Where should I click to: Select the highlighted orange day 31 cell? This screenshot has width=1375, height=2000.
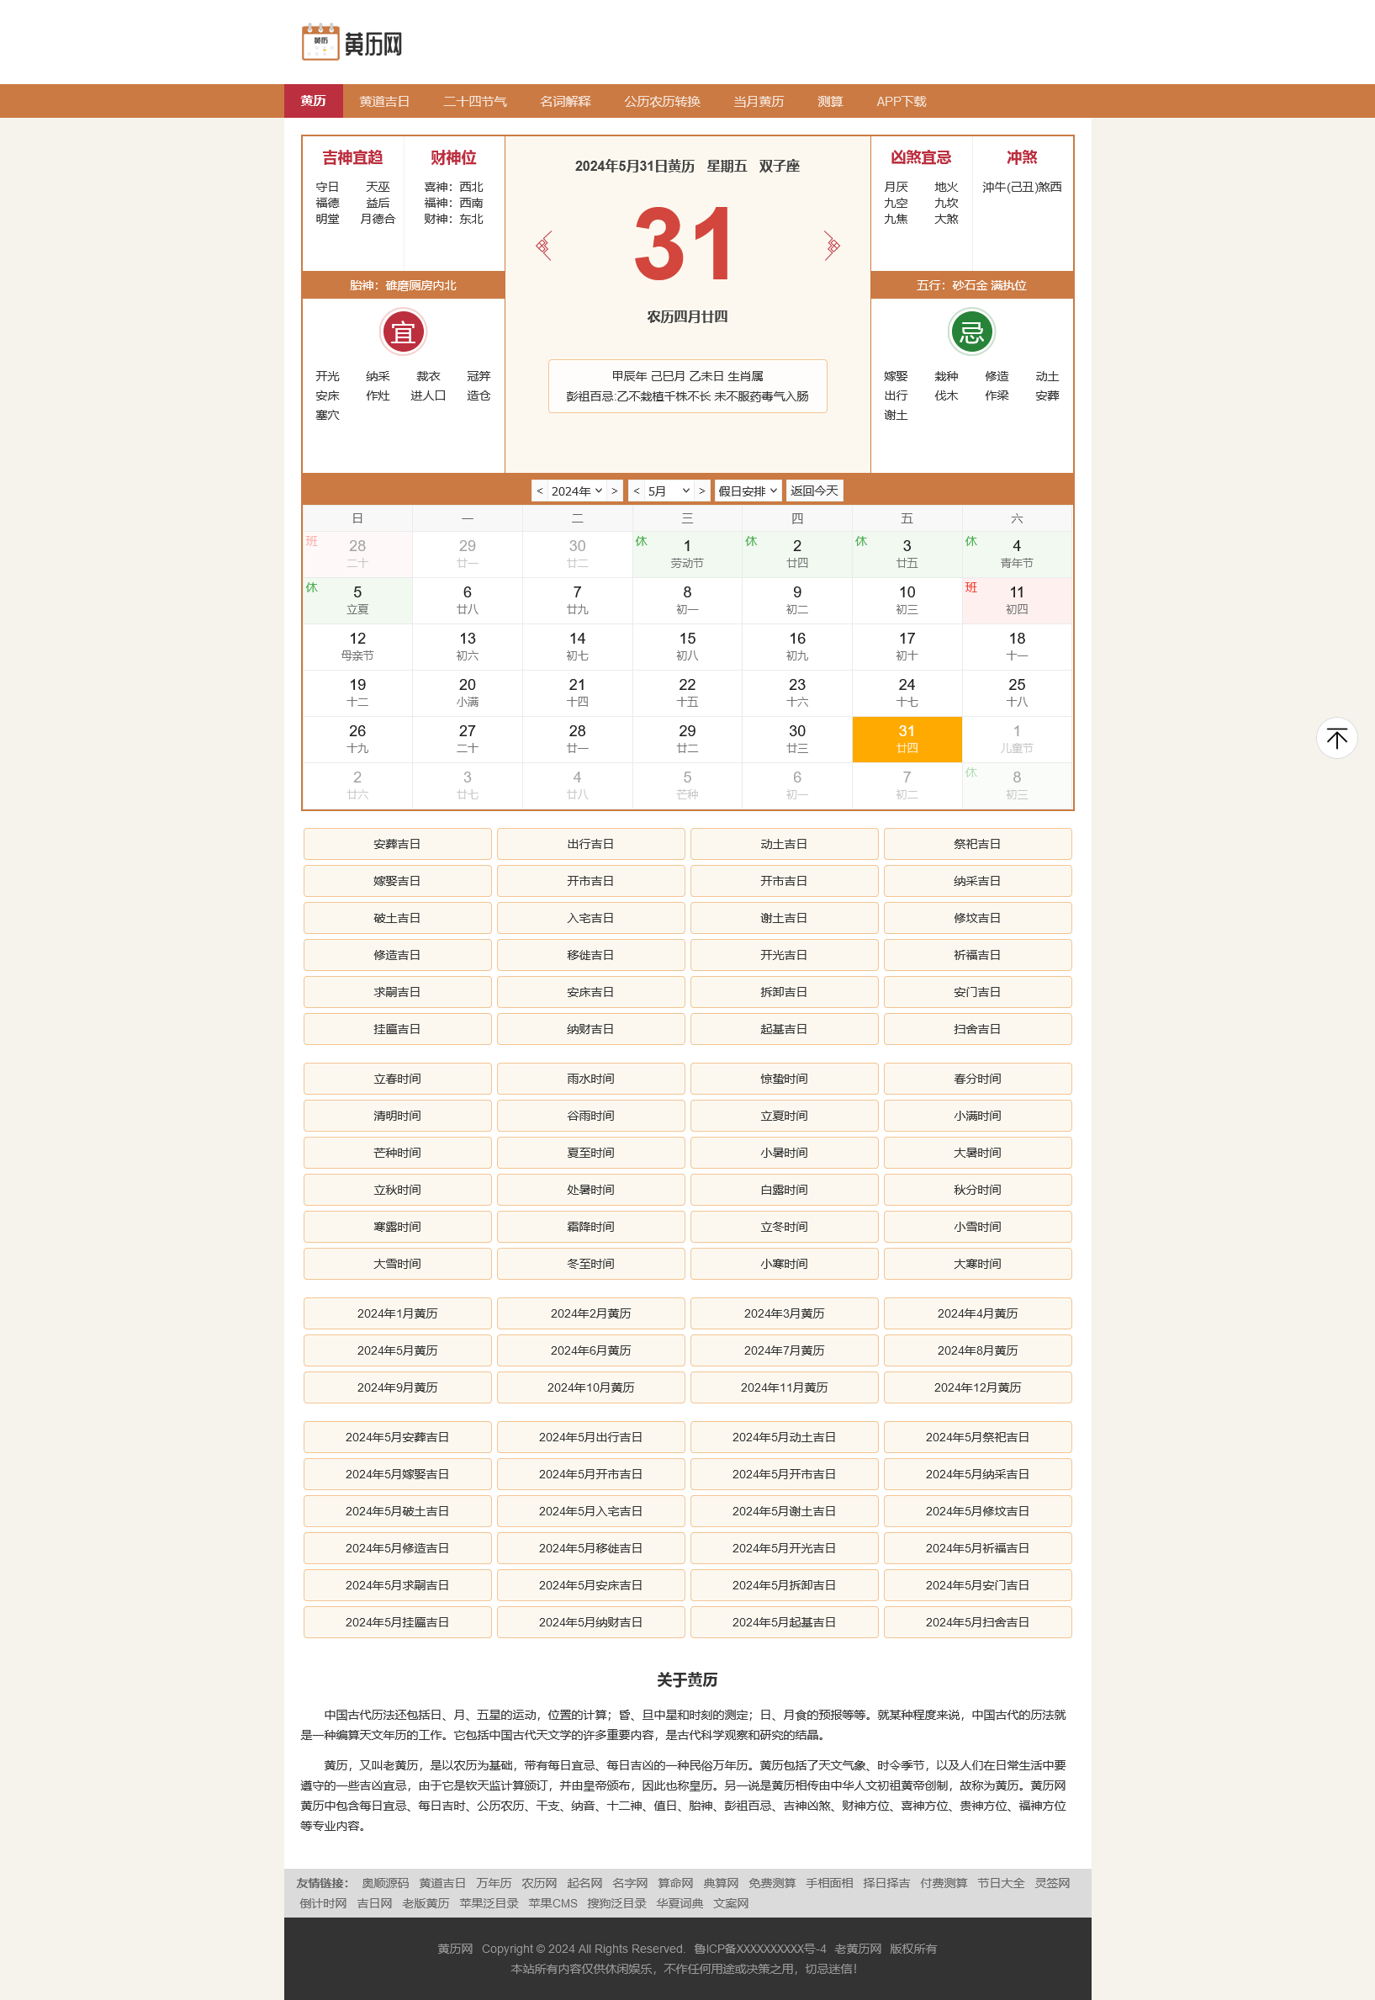pos(907,740)
